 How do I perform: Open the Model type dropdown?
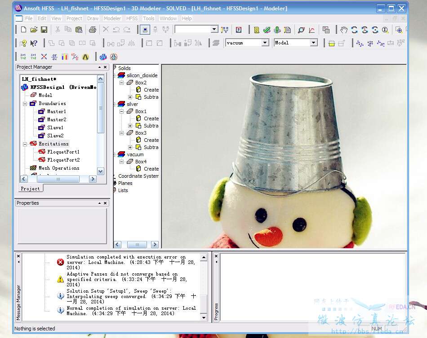point(314,43)
